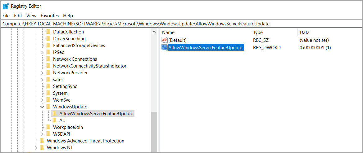Click the AllowWindowsServerFeatureUpdate DWORD value icon
The image size is (363, 153).
pos(164,47)
